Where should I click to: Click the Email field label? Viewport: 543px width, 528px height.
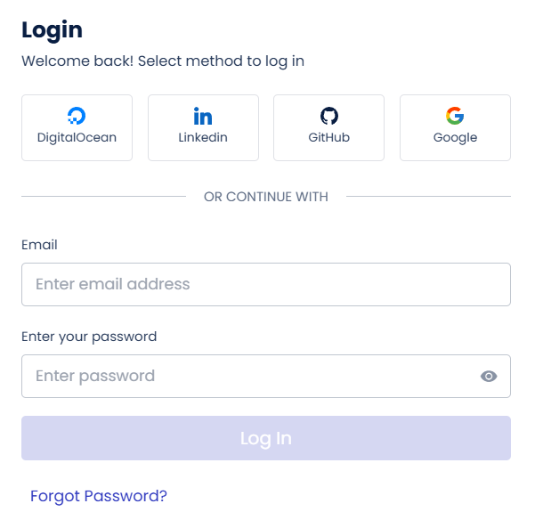[x=39, y=245]
